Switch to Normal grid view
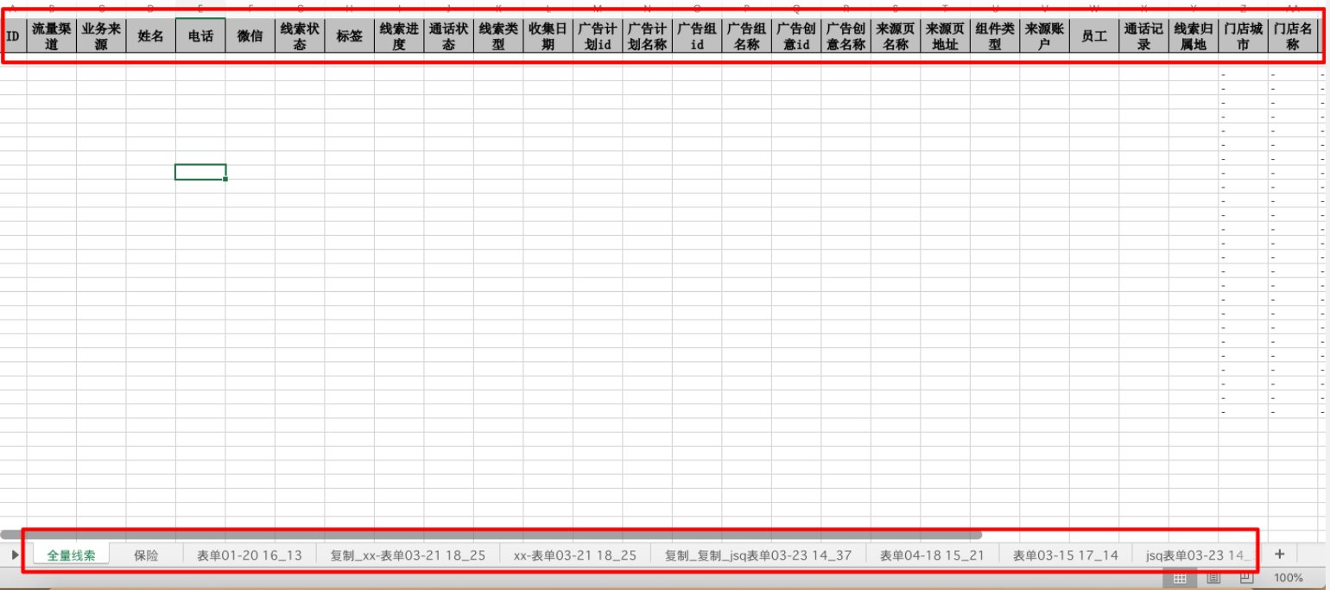 [1180, 577]
